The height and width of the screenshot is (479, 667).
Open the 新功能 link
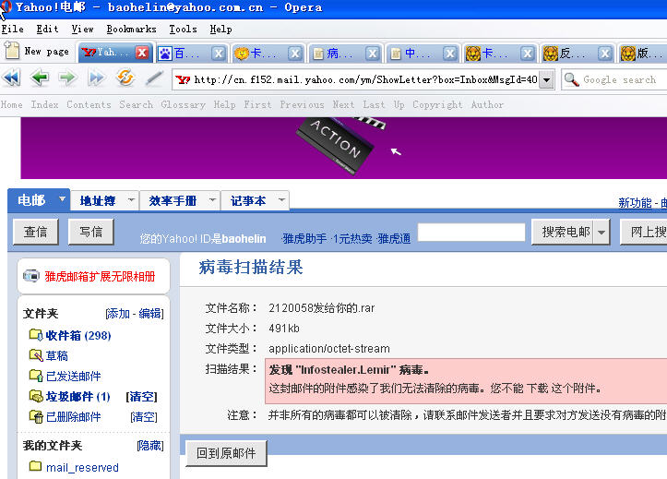635,203
